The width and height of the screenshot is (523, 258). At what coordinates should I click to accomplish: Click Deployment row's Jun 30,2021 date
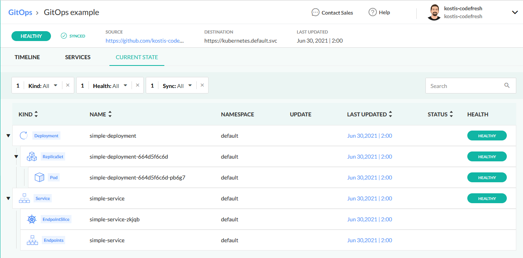pos(369,136)
